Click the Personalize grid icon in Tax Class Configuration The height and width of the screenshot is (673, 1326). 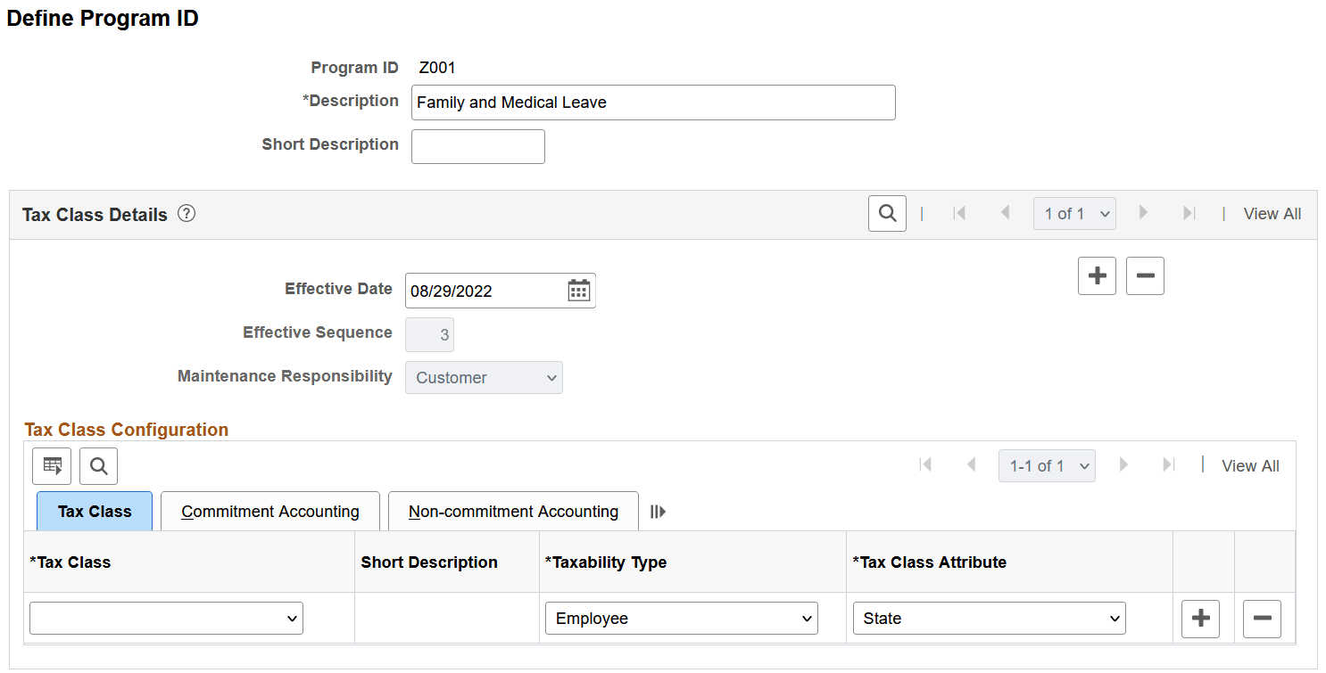(x=51, y=465)
